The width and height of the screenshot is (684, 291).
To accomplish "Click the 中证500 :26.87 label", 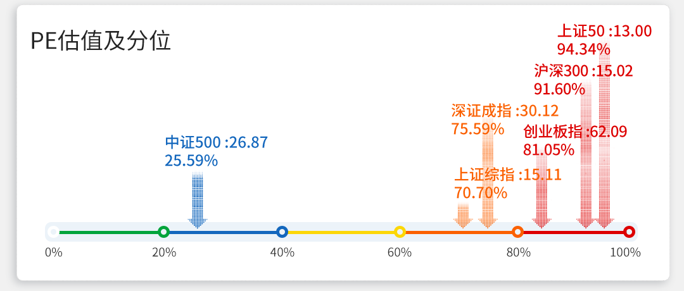I will (217, 142).
